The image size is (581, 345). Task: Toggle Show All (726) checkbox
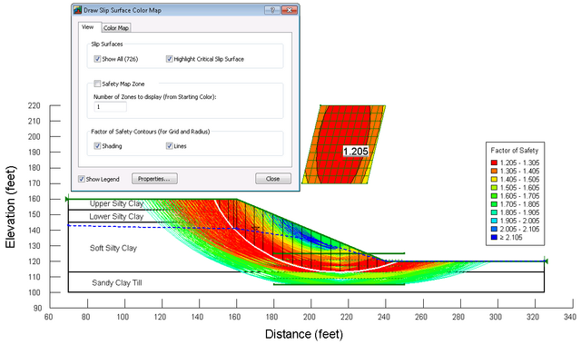[97, 59]
